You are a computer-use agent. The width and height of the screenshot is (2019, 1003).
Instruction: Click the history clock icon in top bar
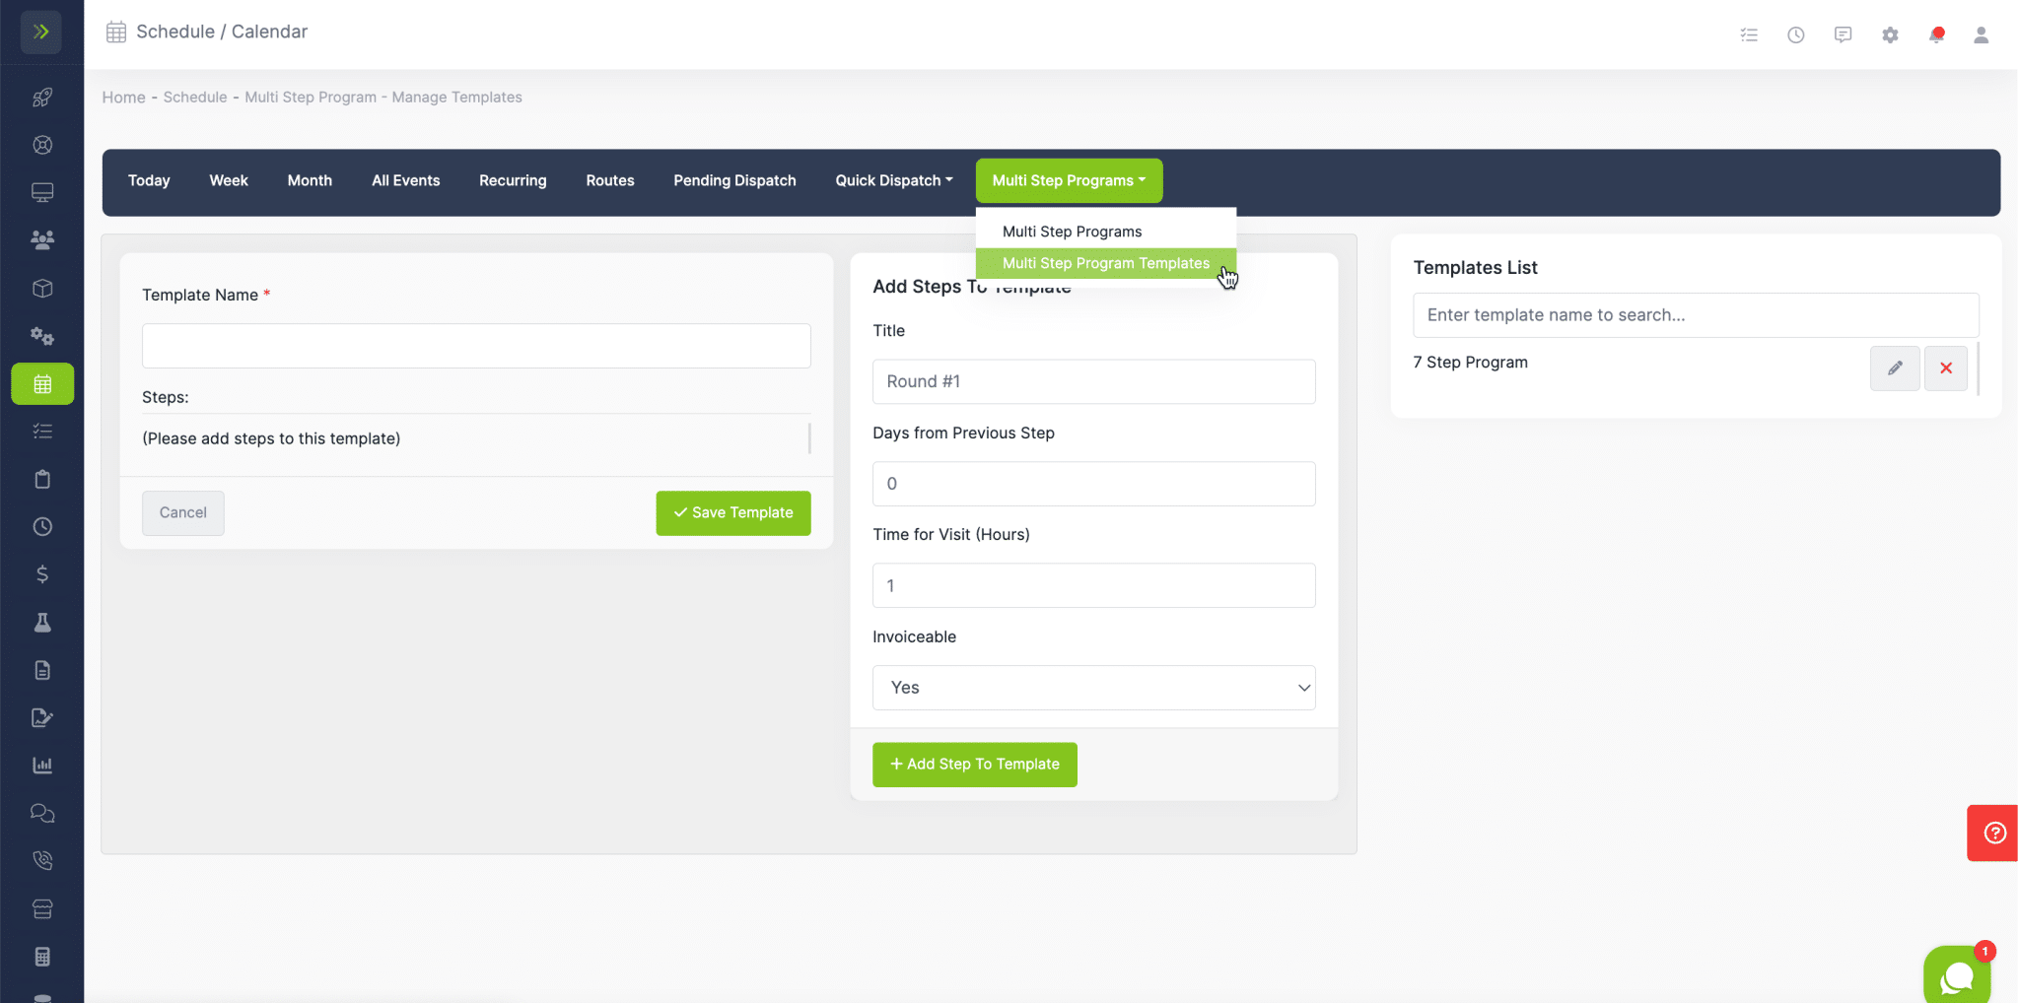click(x=1795, y=33)
